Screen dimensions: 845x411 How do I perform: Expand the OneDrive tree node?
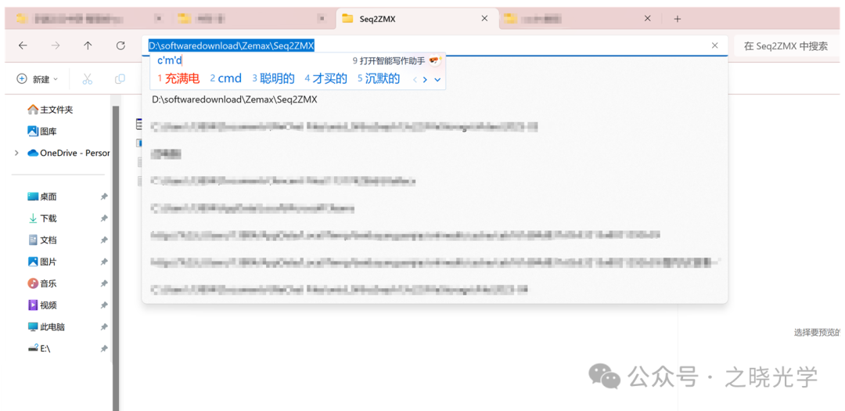tap(16, 153)
